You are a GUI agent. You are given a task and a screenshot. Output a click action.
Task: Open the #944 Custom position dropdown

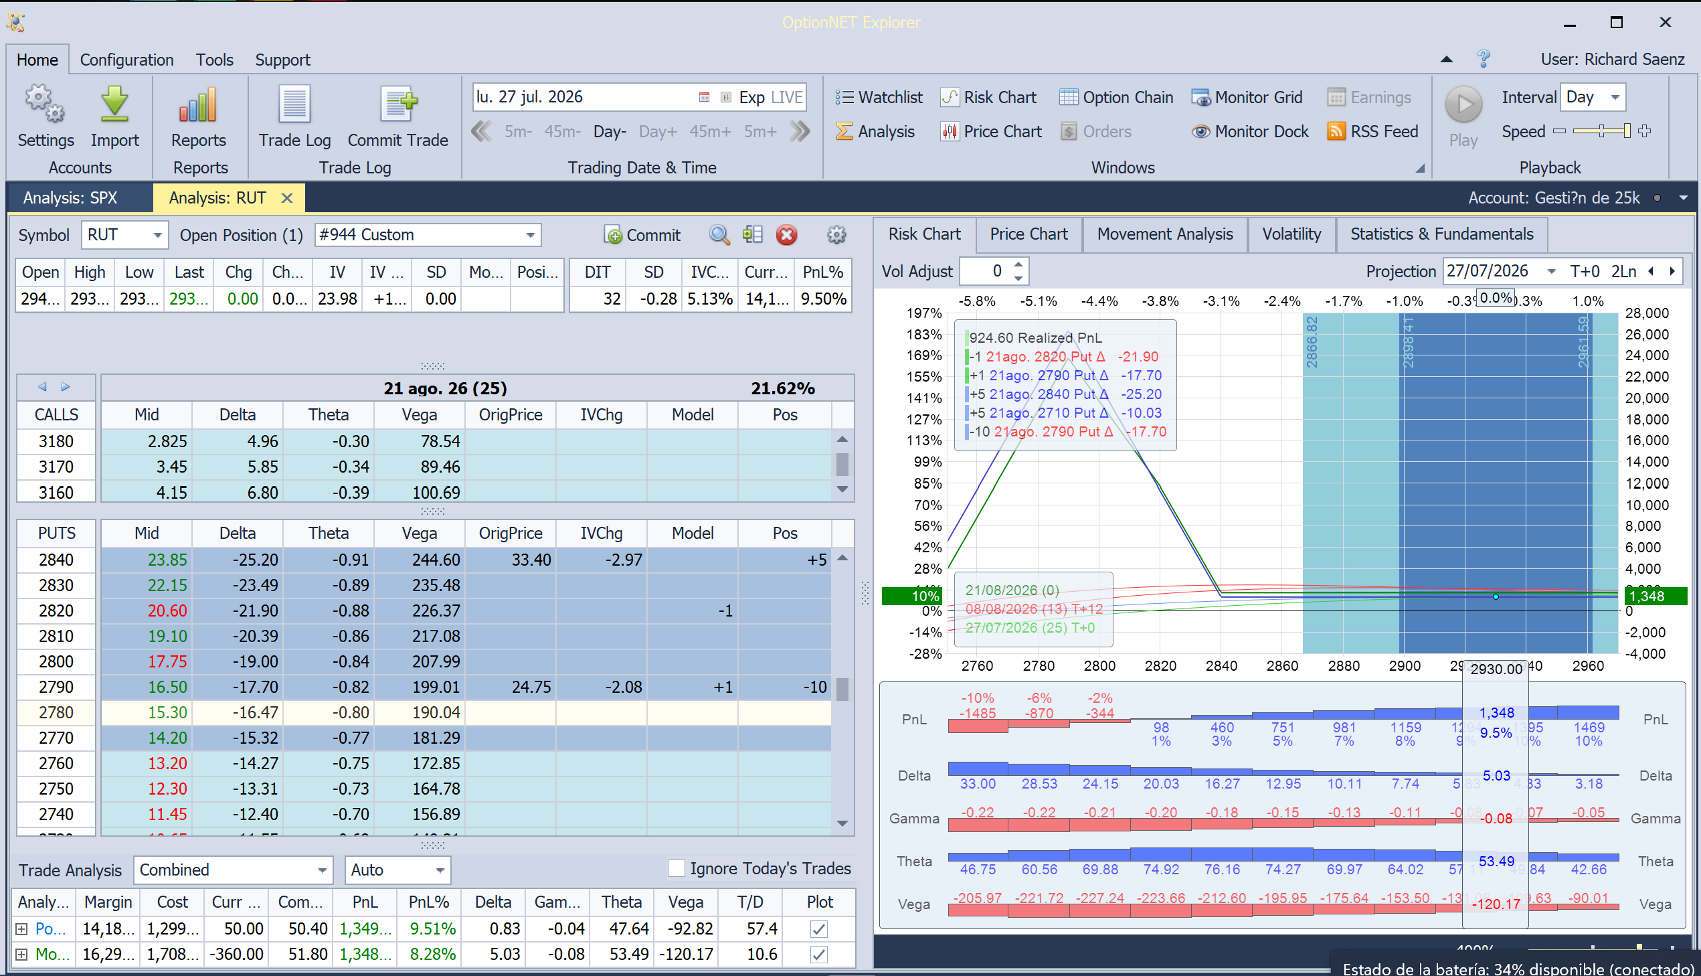point(530,234)
